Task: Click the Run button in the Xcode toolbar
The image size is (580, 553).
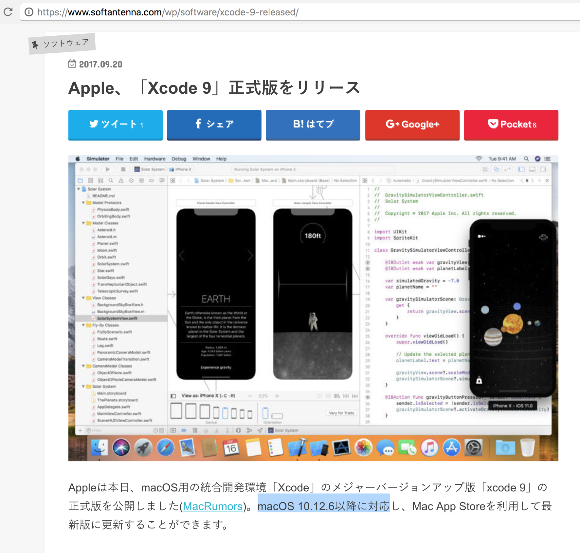Action: click(108, 169)
